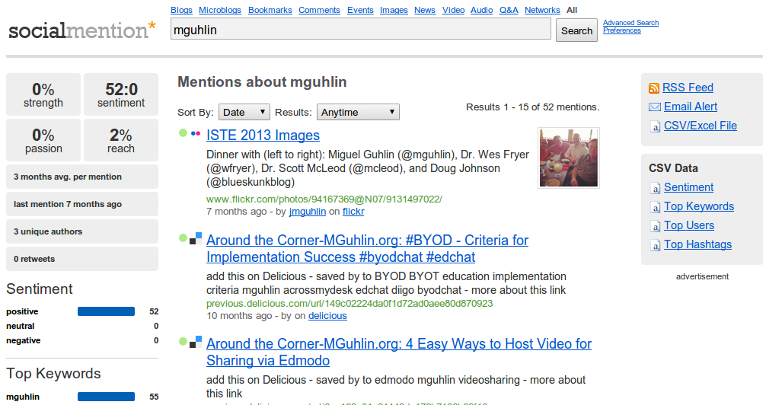Click the RSS feed orange icon
The height and width of the screenshot is (405, 766).
coord(653,88)
